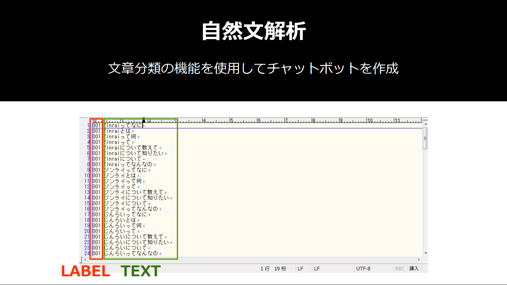Click line number 1 in the gutter
The height and width of the screenshot is (285, 507).
click(88, 125)
